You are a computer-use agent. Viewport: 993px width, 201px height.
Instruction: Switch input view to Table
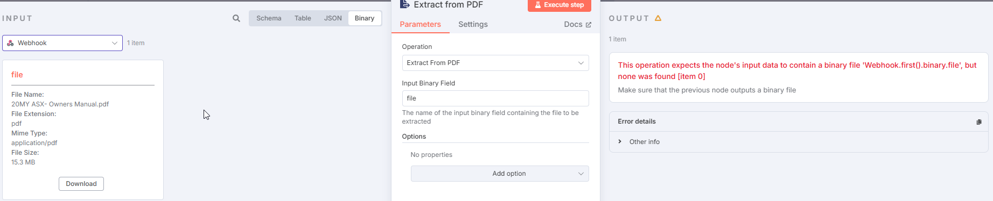pyautogui.click(x=303, y=18)
